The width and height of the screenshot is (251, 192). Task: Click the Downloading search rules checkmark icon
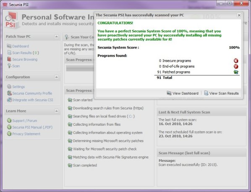tap(70, 108)
